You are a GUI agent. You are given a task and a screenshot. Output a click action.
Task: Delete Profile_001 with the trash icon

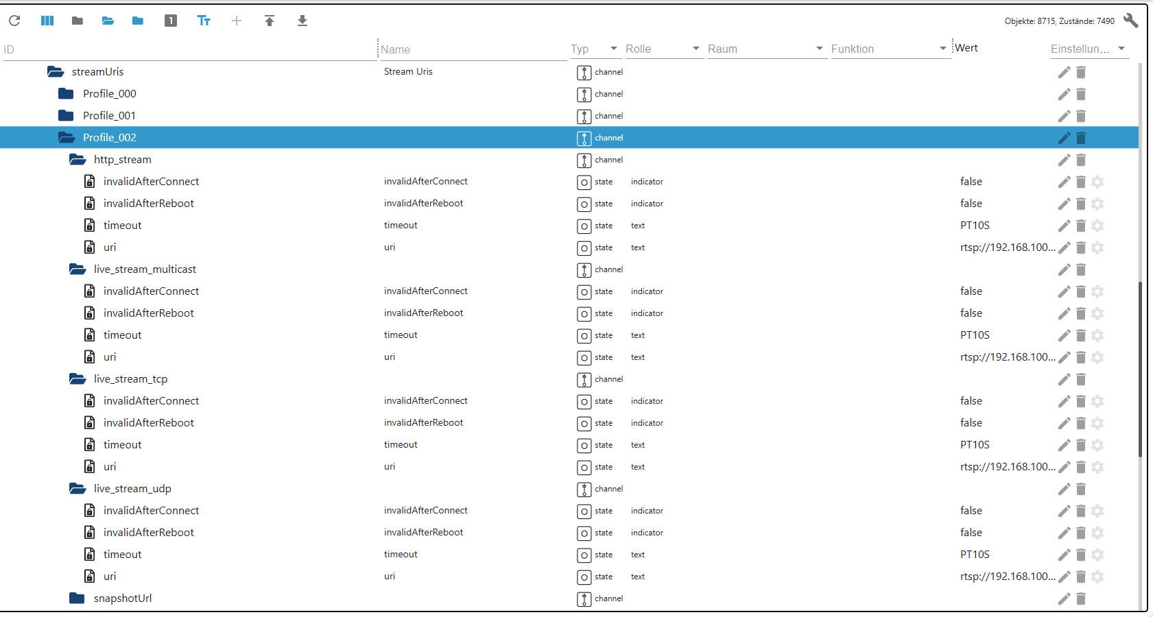click(1081, 116)
